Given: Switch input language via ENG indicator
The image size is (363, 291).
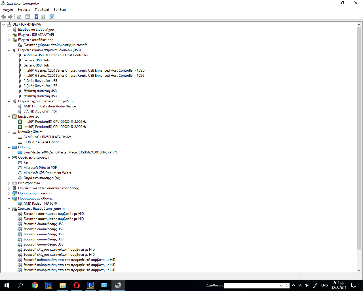Looking at the screenshot, I should [324, 285].
